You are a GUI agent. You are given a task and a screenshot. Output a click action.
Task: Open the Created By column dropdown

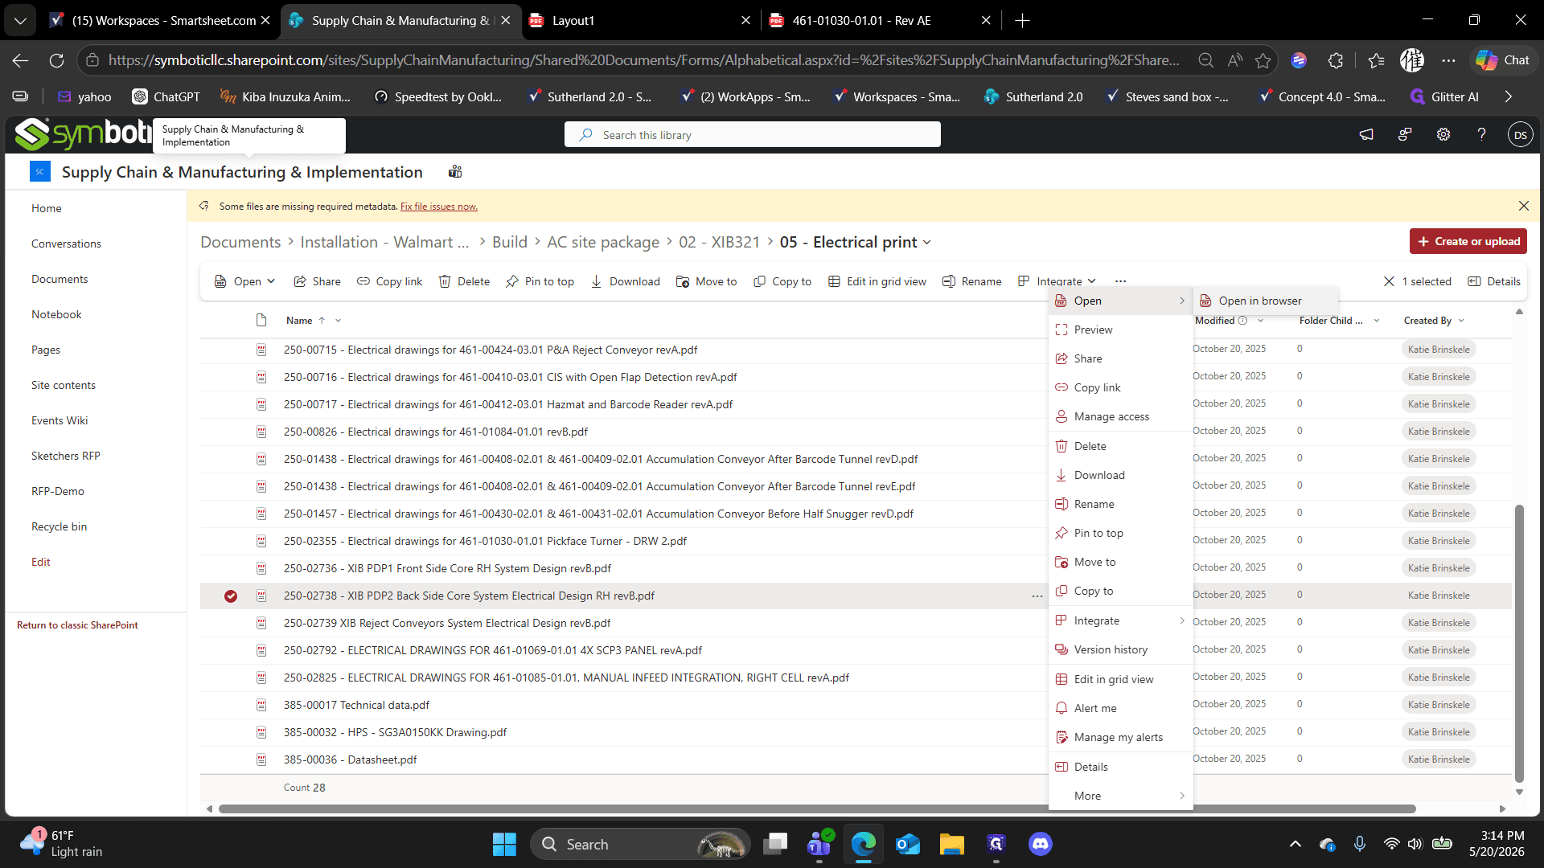1461,321
